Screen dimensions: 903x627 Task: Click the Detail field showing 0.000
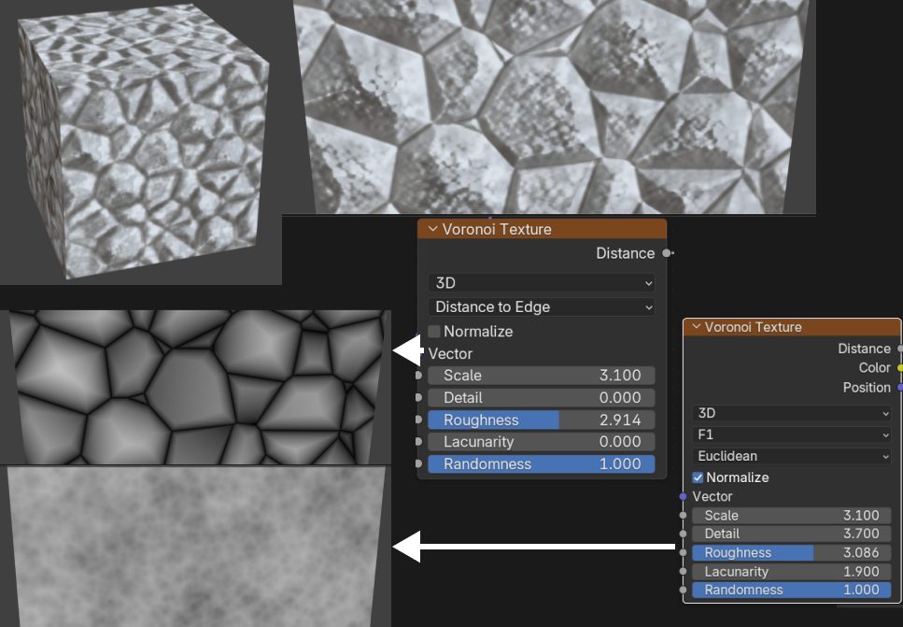(x=542, y=397)
